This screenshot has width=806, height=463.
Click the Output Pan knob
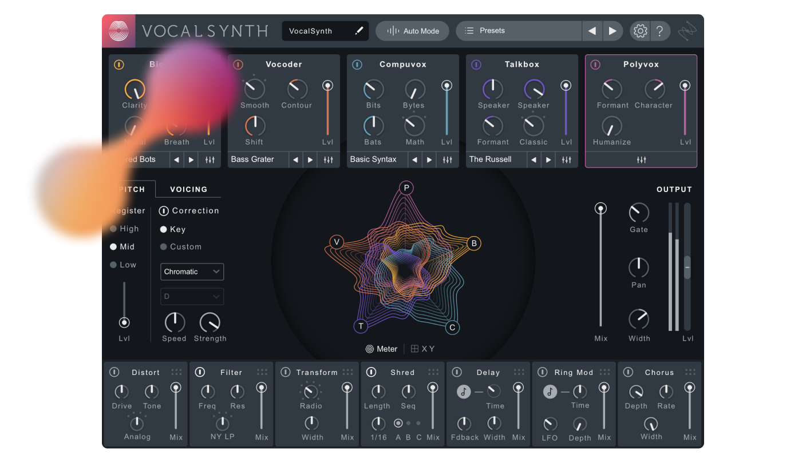(x=639, y=268)
